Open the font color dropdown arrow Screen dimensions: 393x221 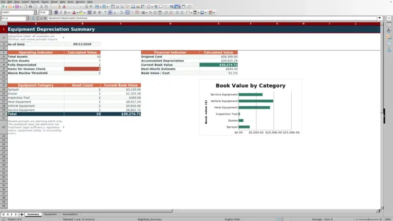tap(77, 12)
